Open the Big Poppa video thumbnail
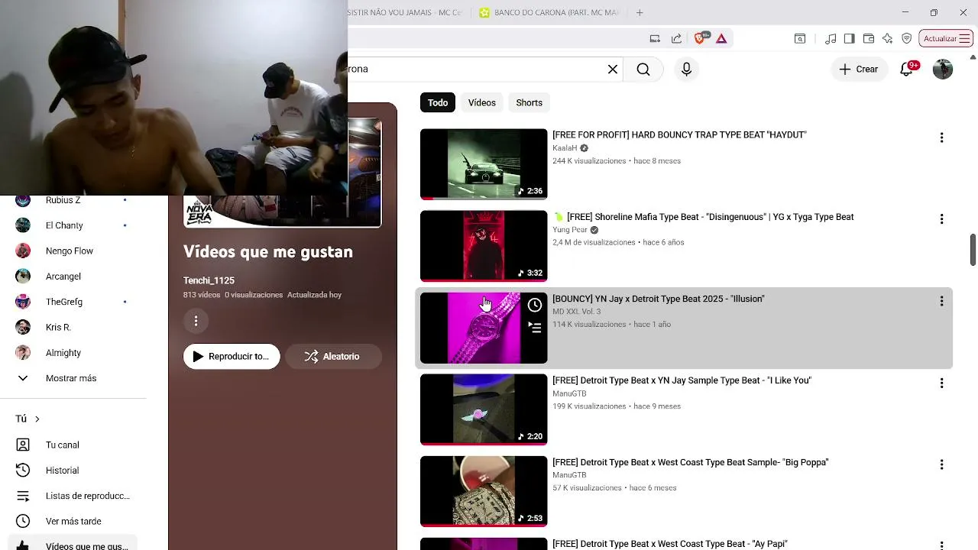Image resolution: width=978 pixels, height=550 pixels. tap(484, 491)
